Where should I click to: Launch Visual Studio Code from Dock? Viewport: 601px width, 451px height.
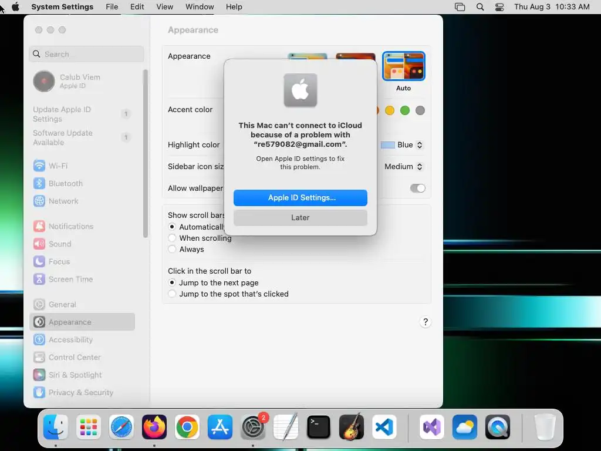click(x=384, y=427)
